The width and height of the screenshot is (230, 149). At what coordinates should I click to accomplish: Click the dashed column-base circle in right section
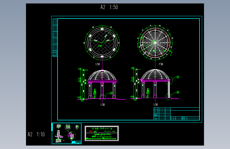click(169, 97)
